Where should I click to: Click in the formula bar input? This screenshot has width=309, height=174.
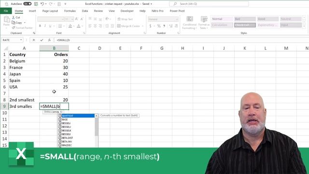(x=182, y=40)
